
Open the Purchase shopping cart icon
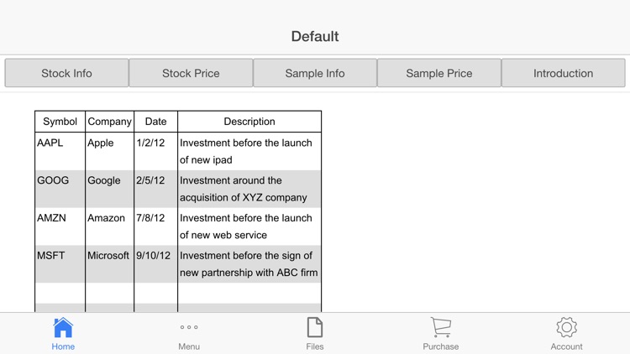[441, 327]
